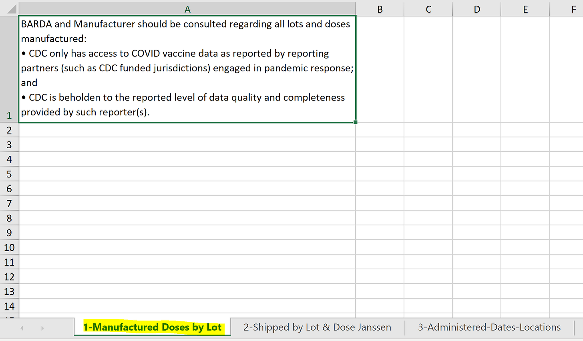The image size is (583, 341).
Task: Click empty cell C5
Action: (428, 174)
